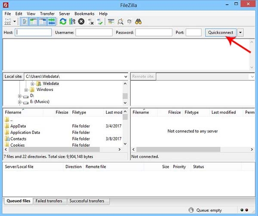The height and width of the screenshot is (216, 258).
Task: Switch to Queued files tab
Action: point(18,201)
